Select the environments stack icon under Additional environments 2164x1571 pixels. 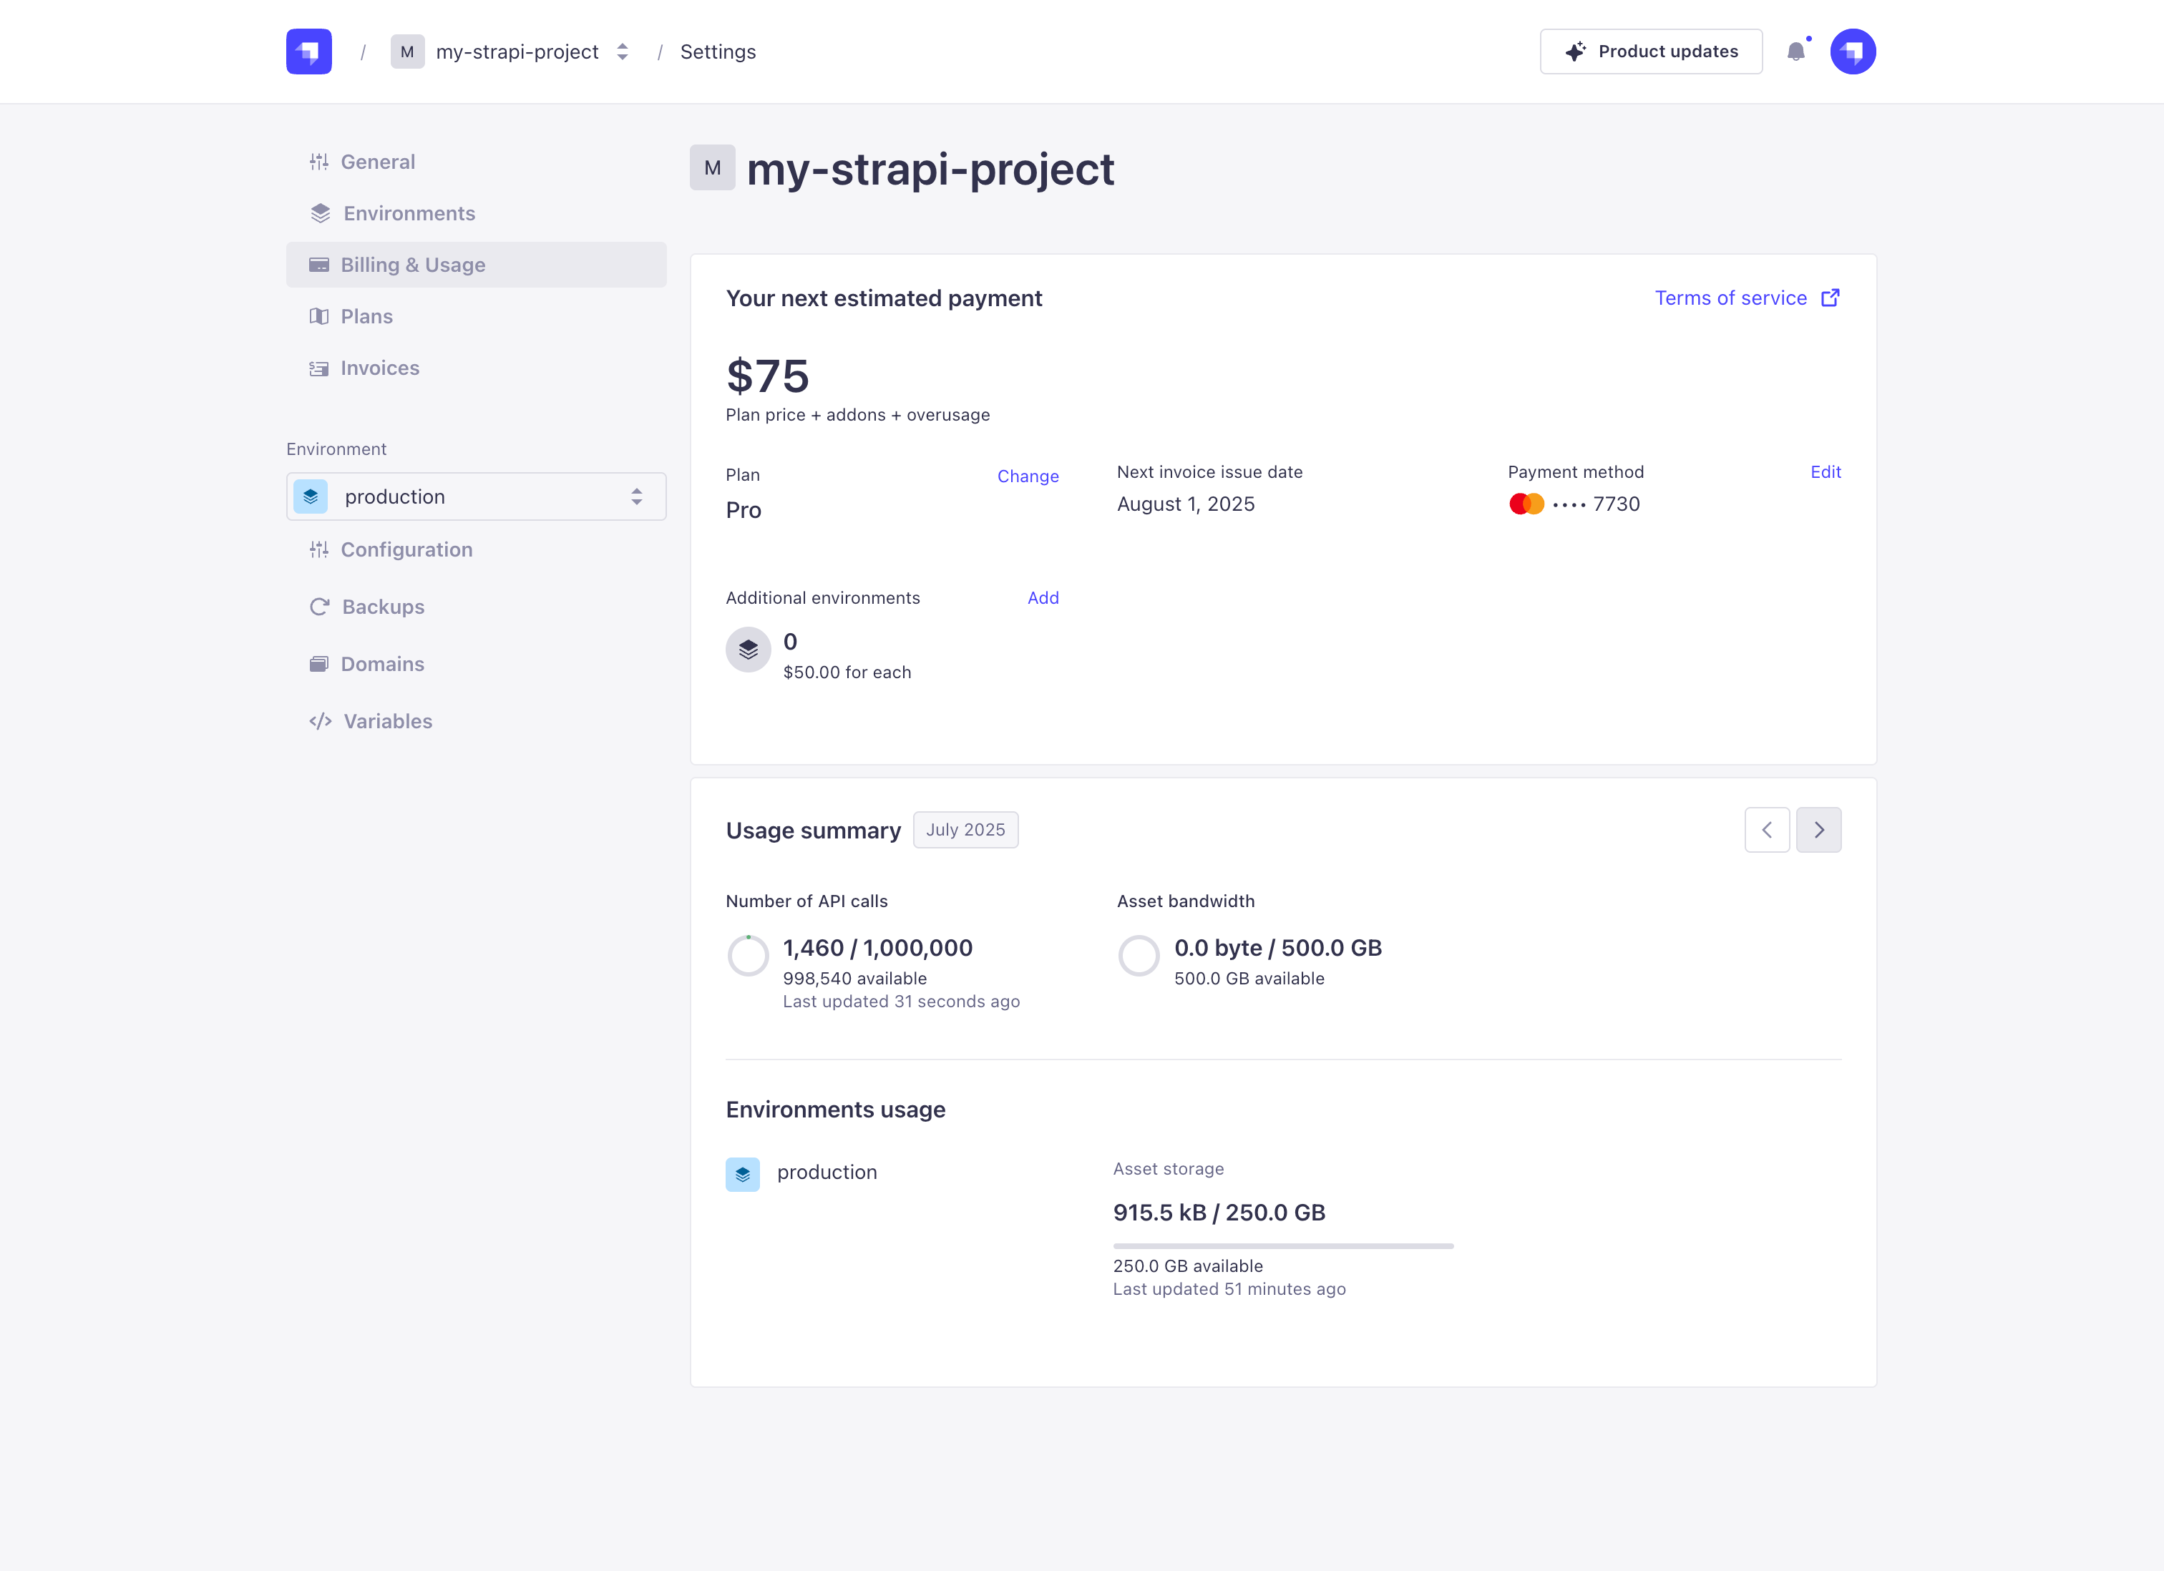(x=748, y=649)
